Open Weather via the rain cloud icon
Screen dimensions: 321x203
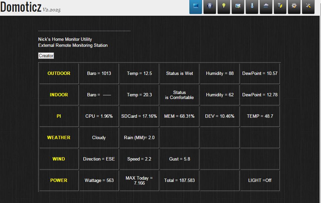click(266, 7)
